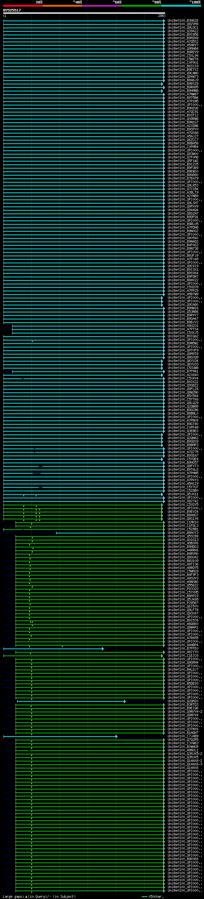Click the ~80% green legend segment
Viewport: 204px width, 899px height.
(142, 6)
